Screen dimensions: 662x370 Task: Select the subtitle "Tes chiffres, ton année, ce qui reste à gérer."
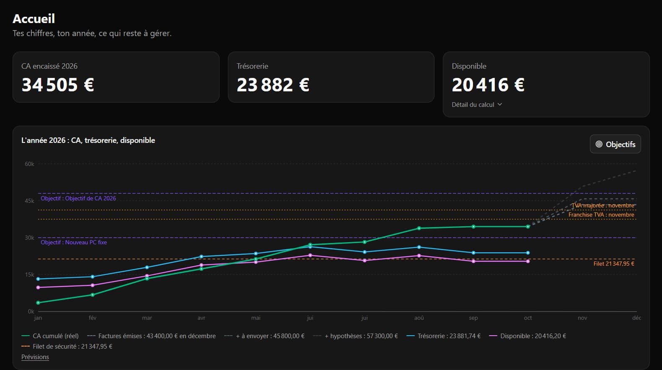[x=92, y=33]
